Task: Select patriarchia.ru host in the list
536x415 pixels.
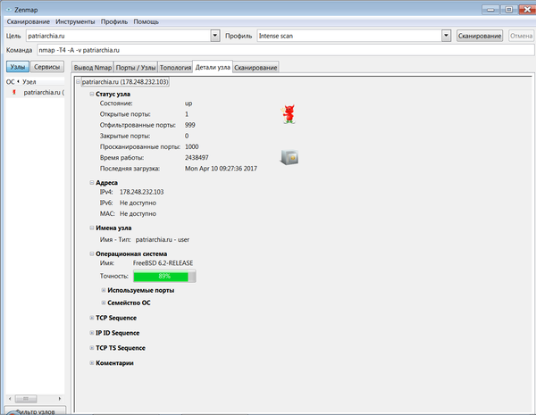Action: click(35, 92)
